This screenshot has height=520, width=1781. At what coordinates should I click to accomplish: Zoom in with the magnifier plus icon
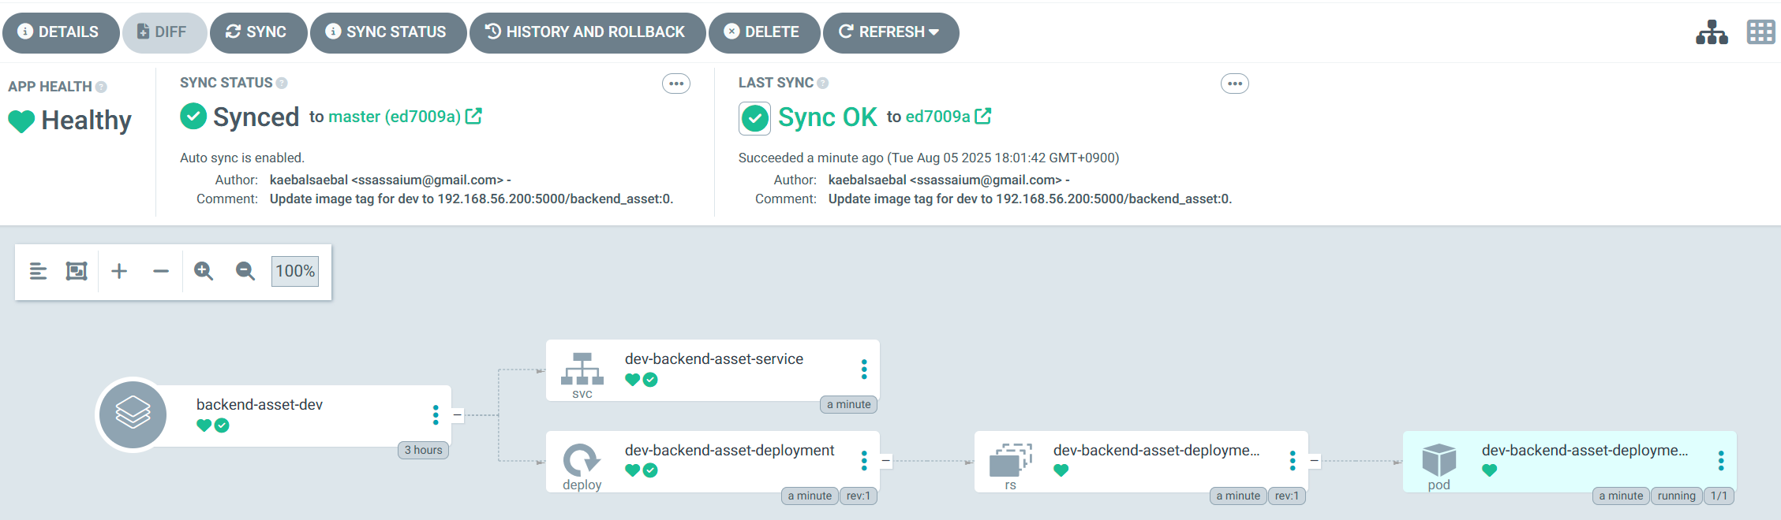coord(204,271)
